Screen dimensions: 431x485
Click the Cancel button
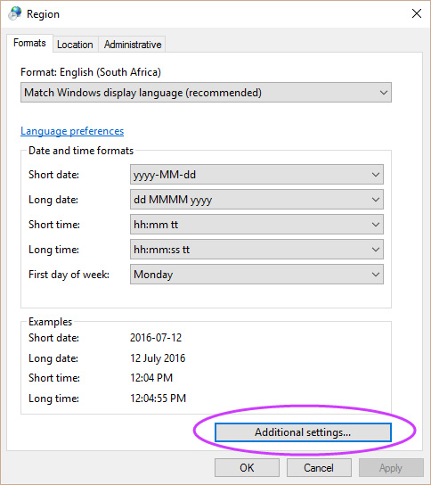(x=319, y=468)
